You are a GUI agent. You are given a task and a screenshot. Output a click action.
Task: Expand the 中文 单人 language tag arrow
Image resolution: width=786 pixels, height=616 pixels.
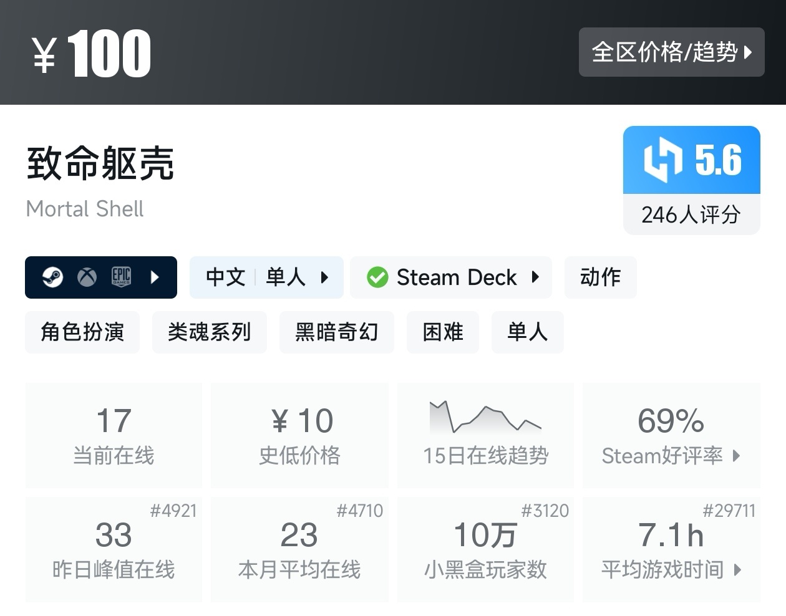pos(324,277)
